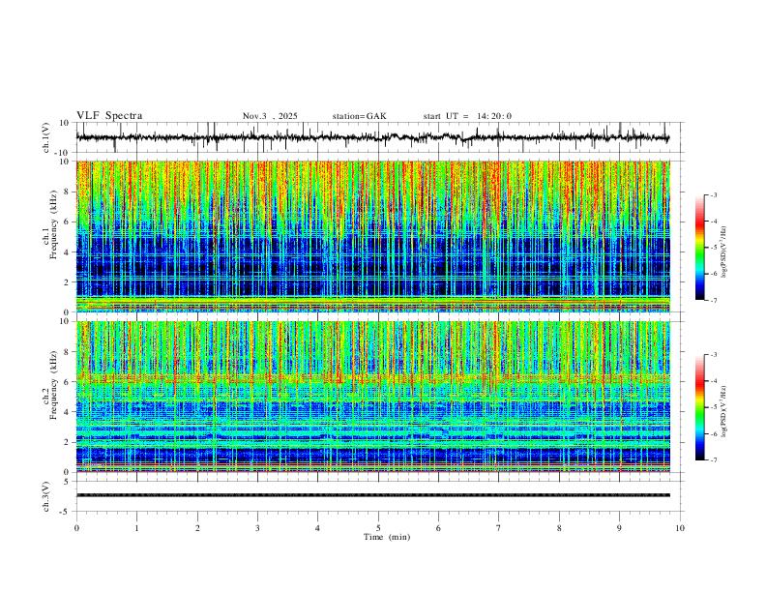
Task: Click the time axis tick label '3'
Action: 257,528
